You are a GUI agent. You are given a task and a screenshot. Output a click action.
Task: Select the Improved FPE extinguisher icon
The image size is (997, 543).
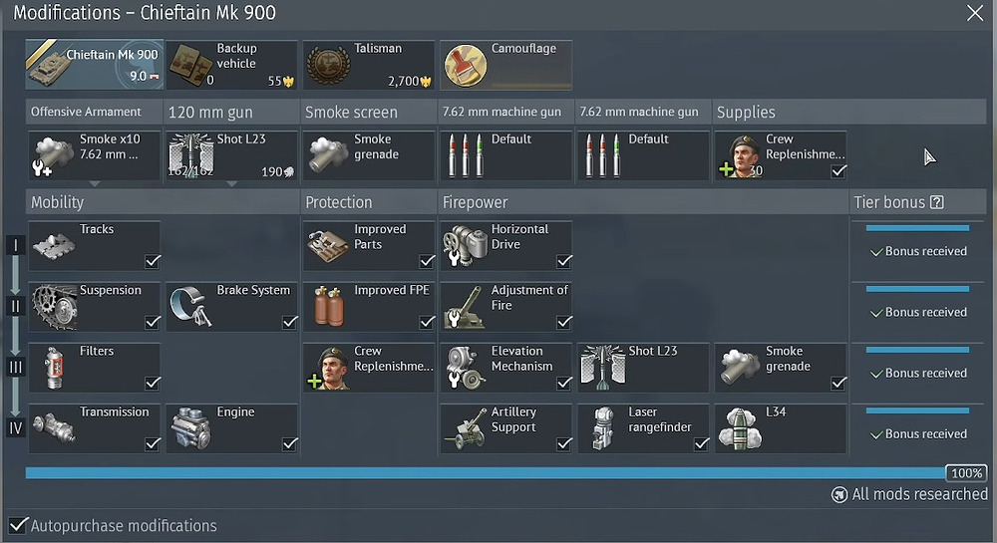point(329,306)
